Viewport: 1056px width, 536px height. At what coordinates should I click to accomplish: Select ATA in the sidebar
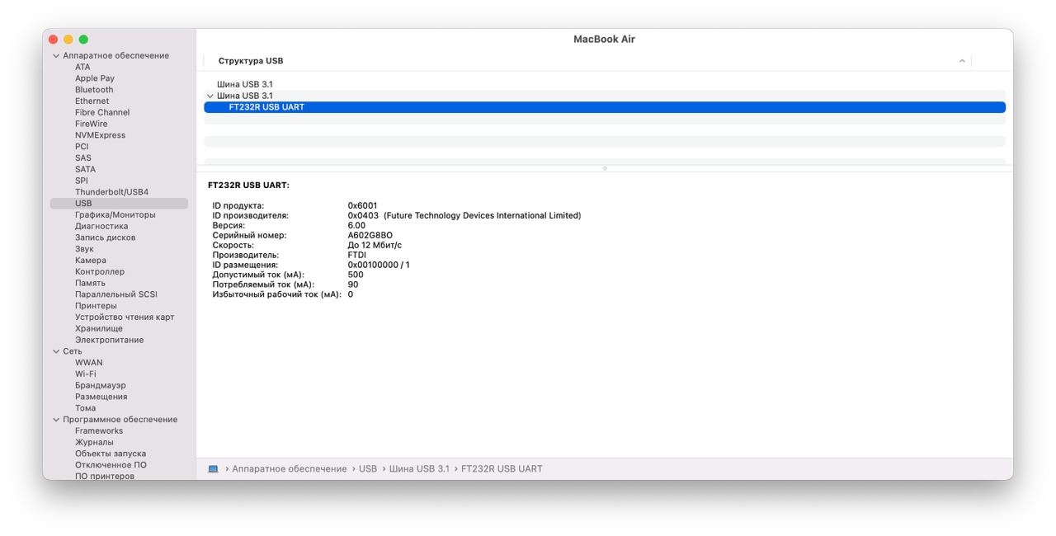[x=82, y=68]
